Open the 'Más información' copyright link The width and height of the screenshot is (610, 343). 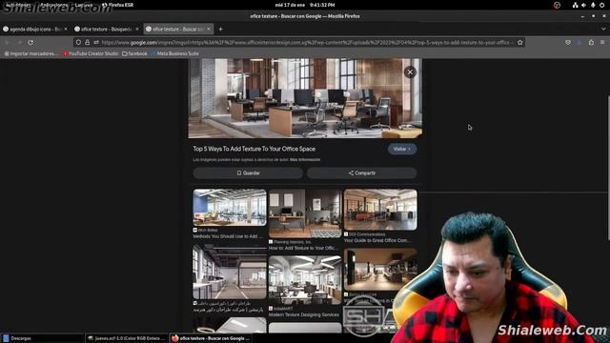[x=305, y=160]
